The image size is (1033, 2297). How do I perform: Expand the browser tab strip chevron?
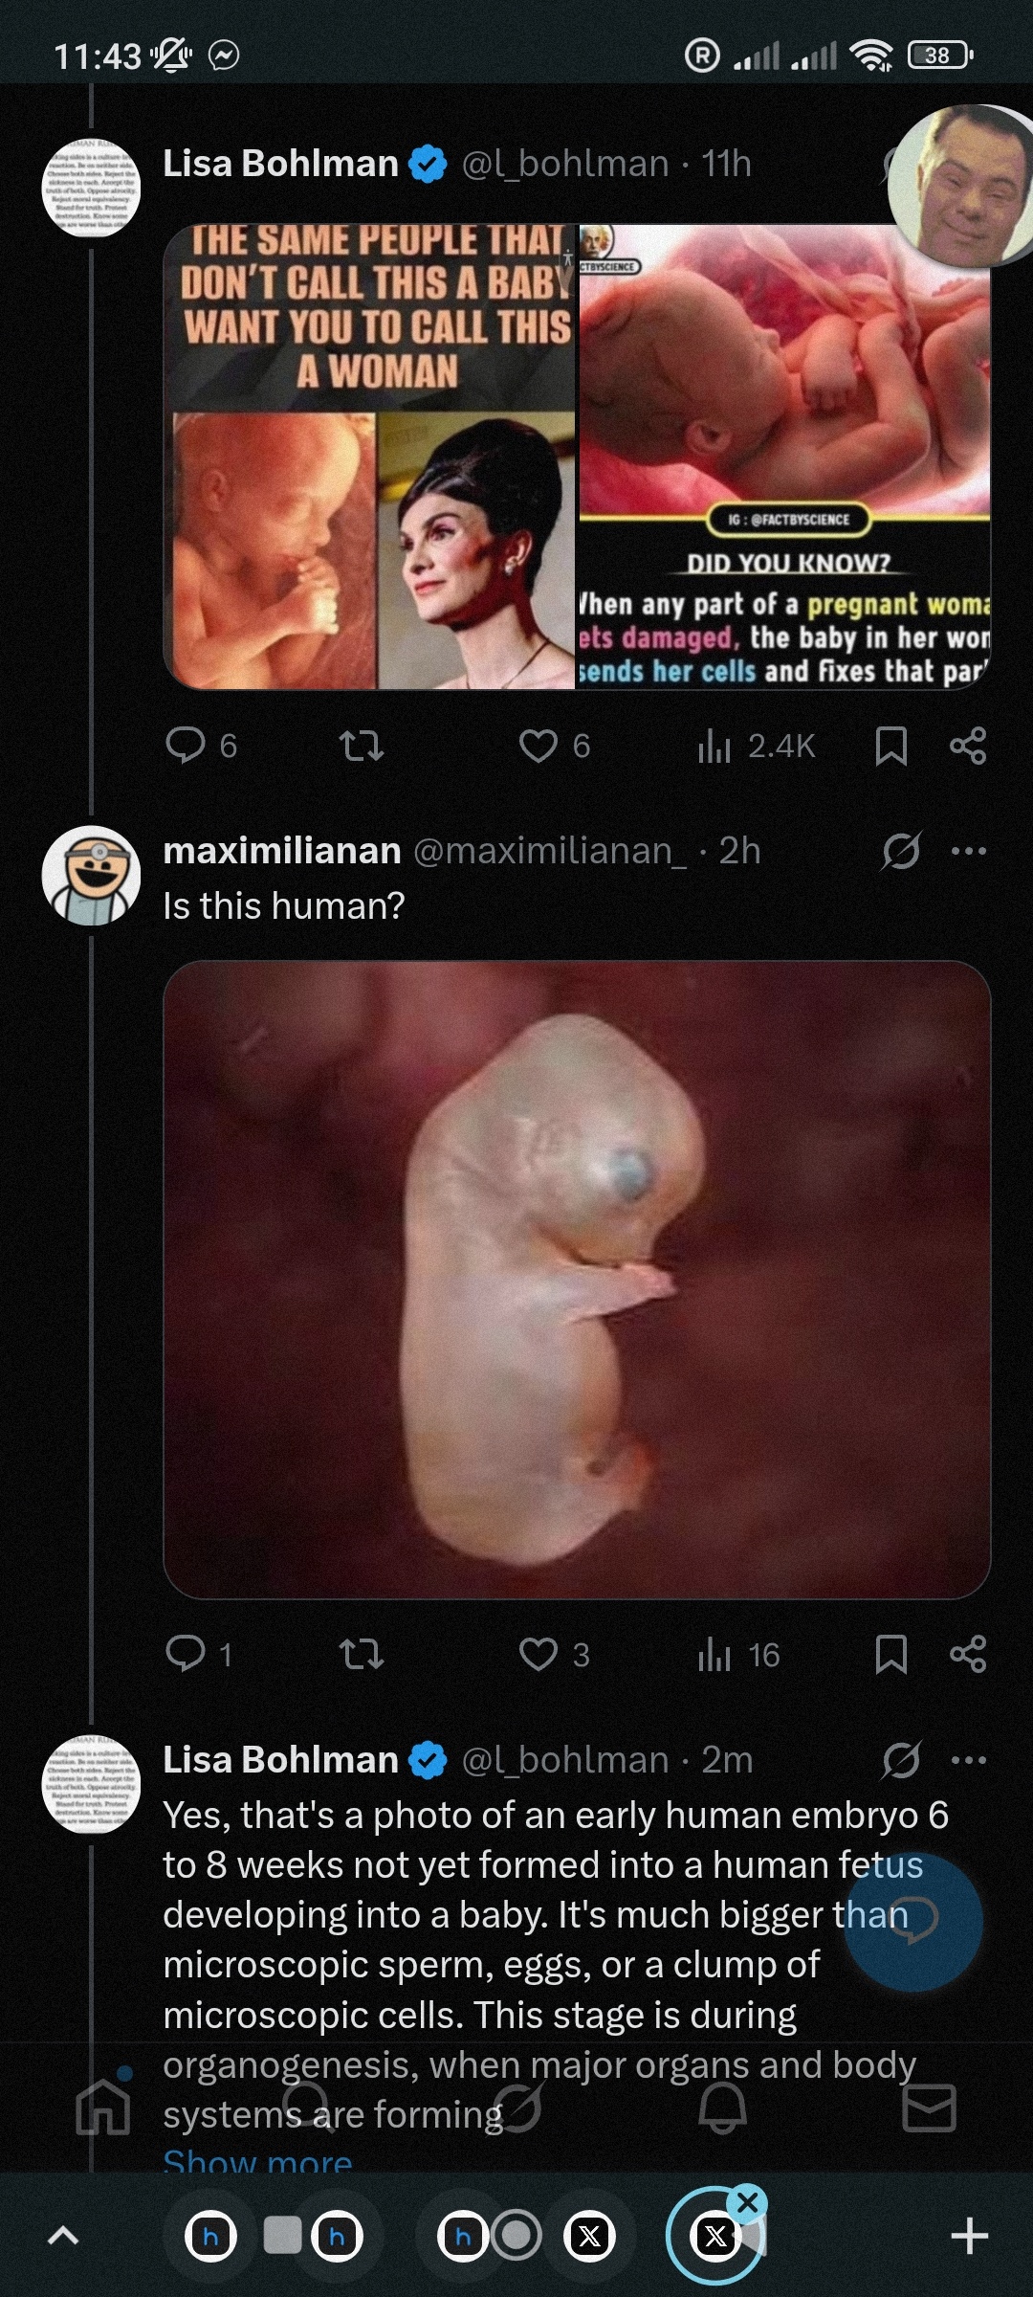(x=63, y=2237)
